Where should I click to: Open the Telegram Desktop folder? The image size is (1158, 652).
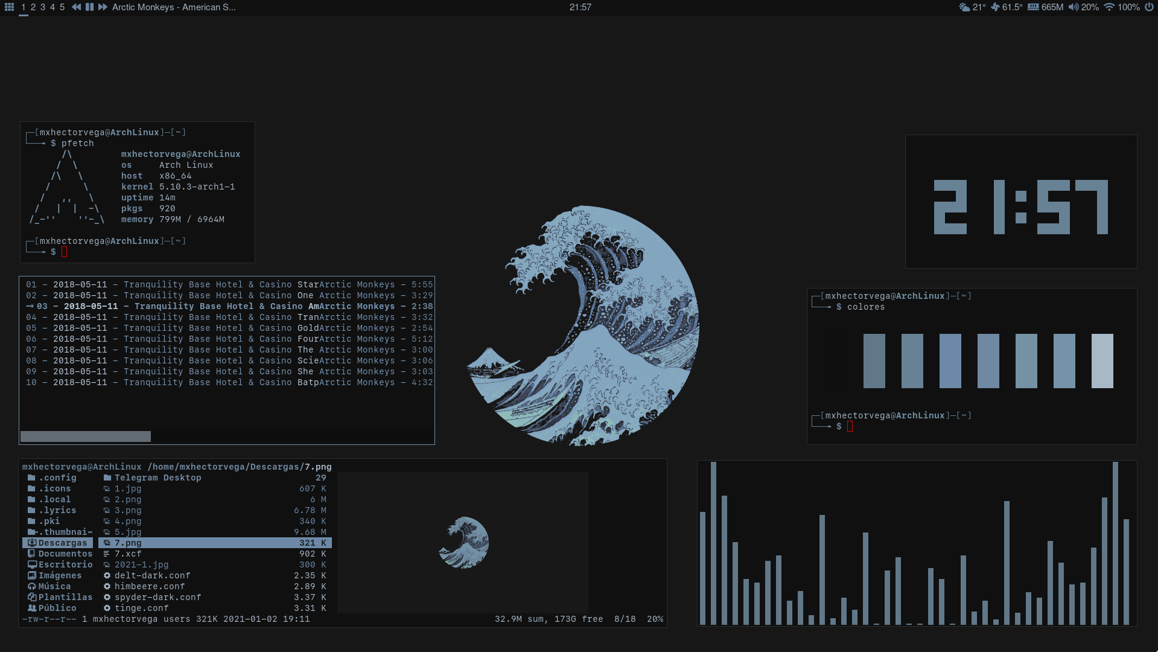coord(215,478)
